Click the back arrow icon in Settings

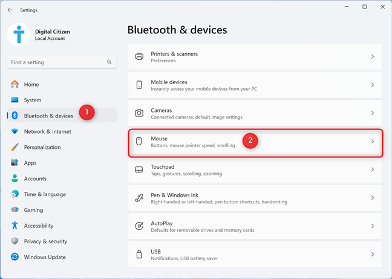(10, 10)
